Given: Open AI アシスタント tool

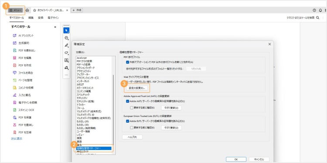Looking at the screenshot, I should [23, 36].
